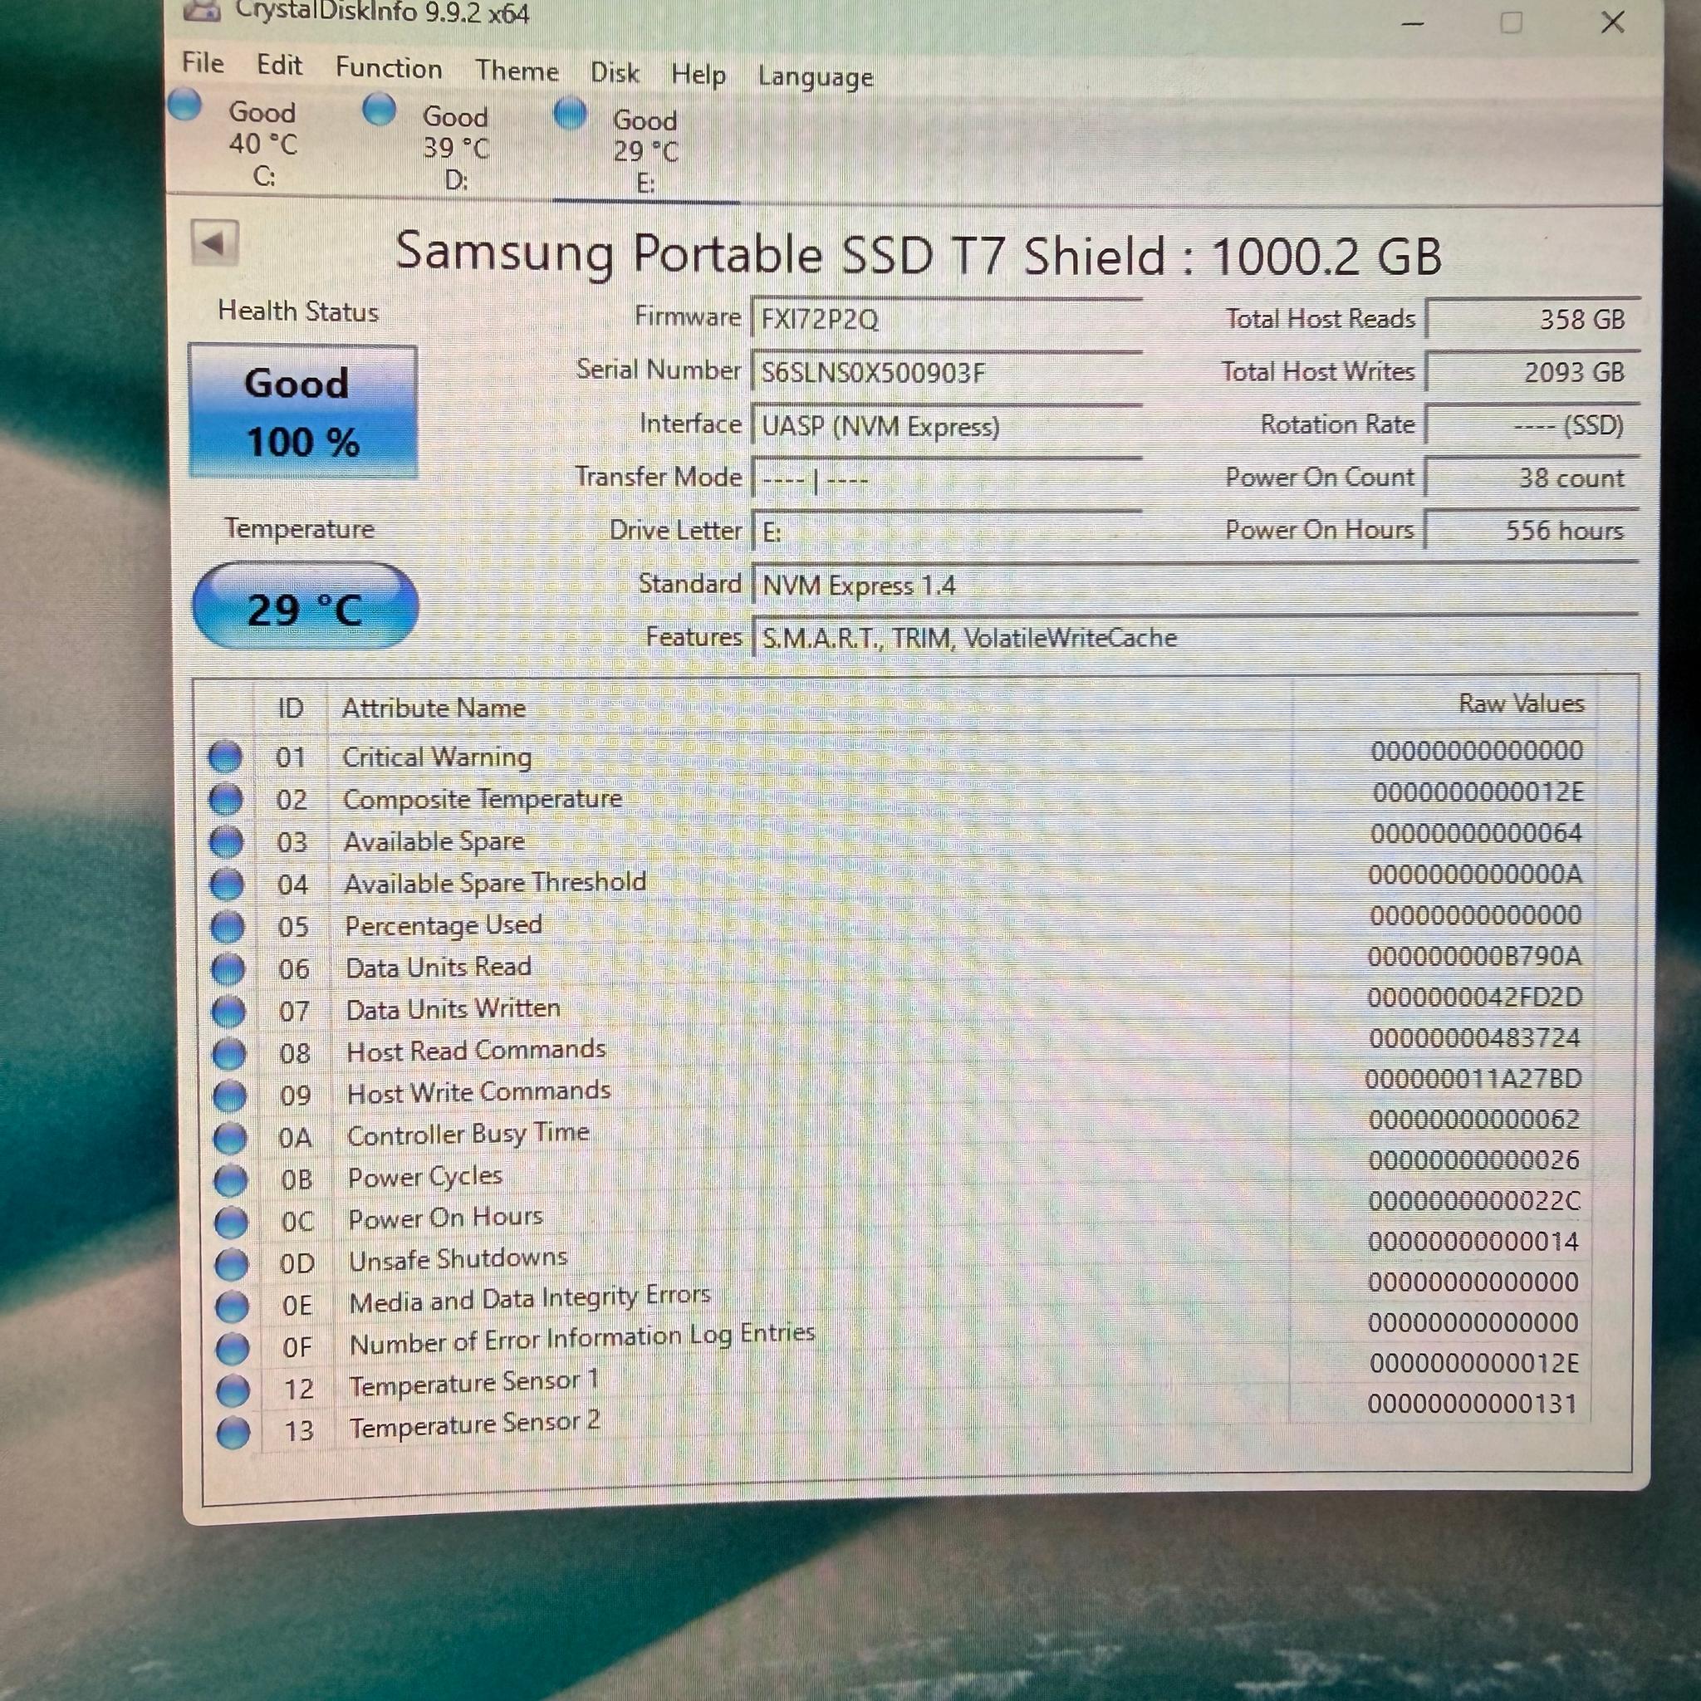Screen dimensions: 1701x1701
Task: Click the status icon for Unsafe Shutdowns
Action: (232, 1264)
